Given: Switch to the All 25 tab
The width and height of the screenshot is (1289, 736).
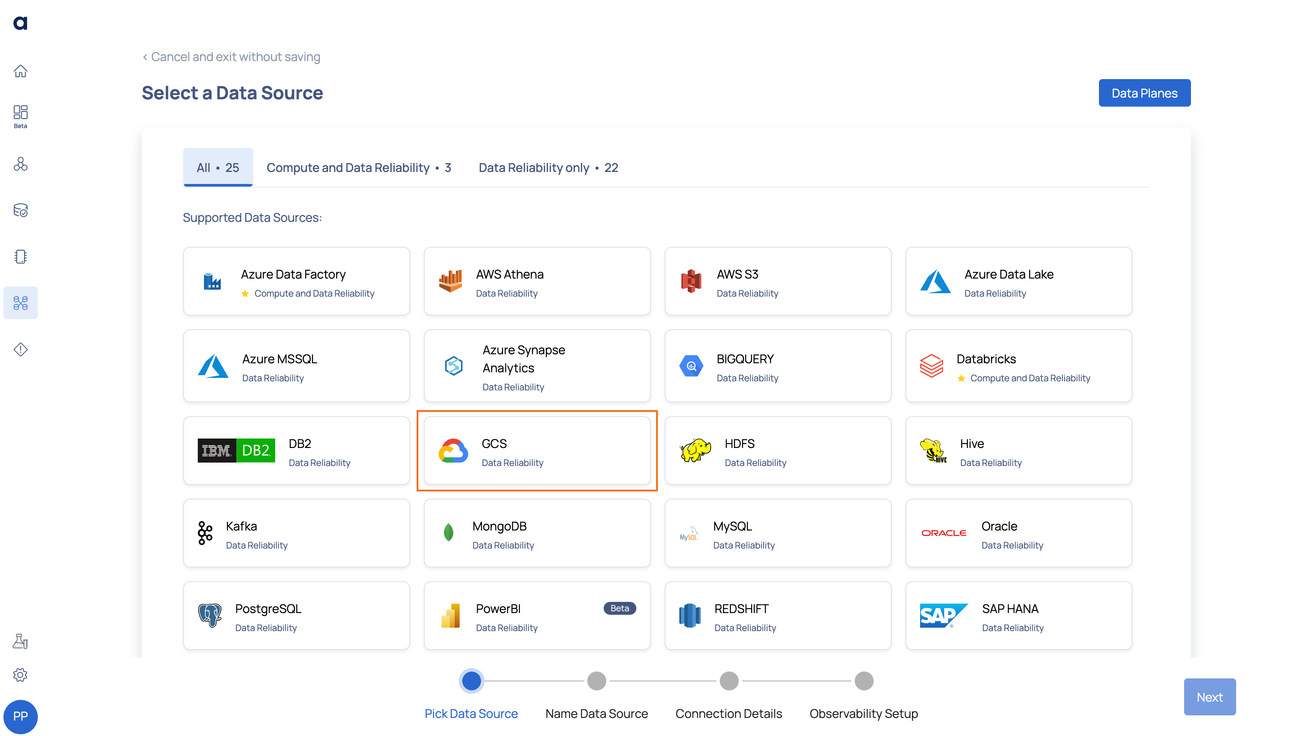Looking at the screenshot, I should (218, 167).
